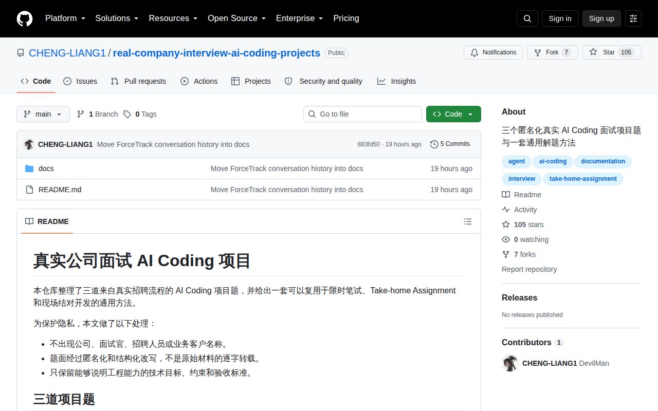Click the fork icon next to 7 forks
Screen dimensions: 658x411
coord(506,254)
